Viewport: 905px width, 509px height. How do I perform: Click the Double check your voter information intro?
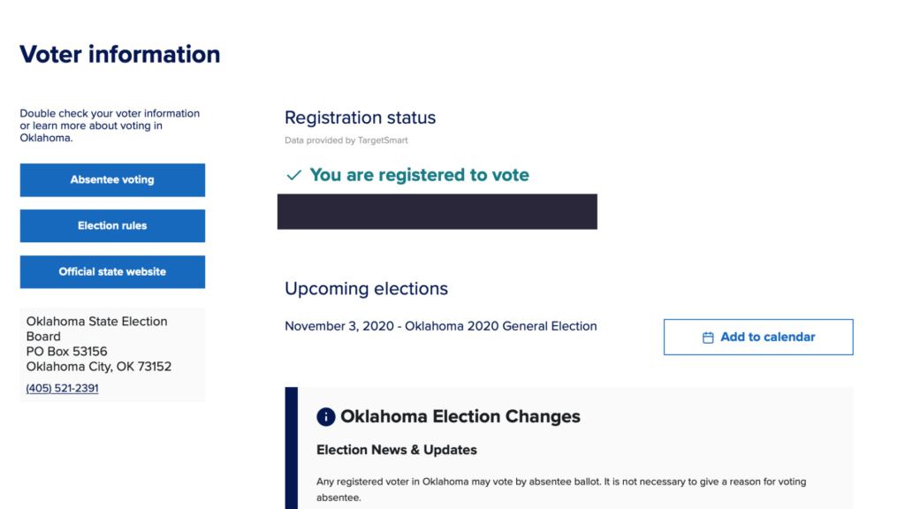pos(110,125)
